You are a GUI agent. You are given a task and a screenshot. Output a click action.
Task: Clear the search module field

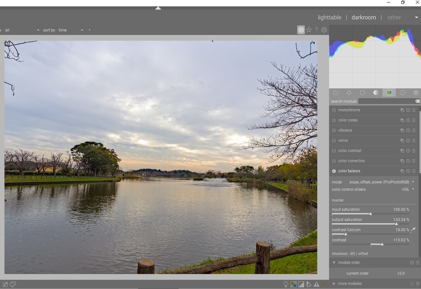tap(417, 101)
